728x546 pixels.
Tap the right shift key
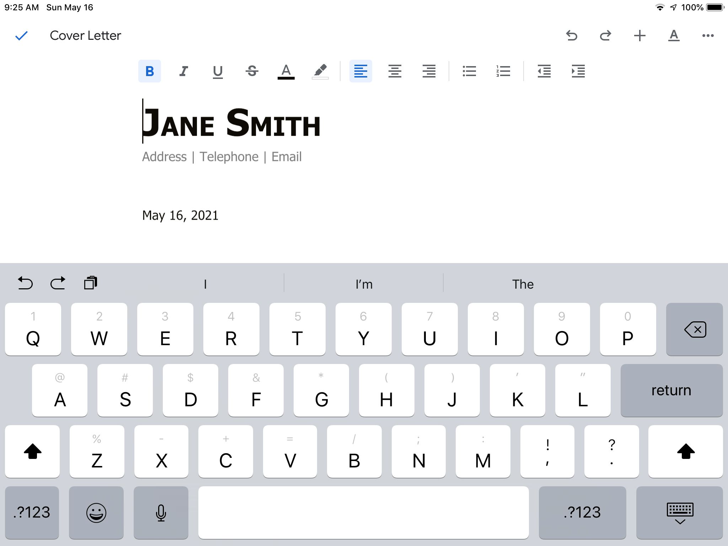[x=686, y=451]
